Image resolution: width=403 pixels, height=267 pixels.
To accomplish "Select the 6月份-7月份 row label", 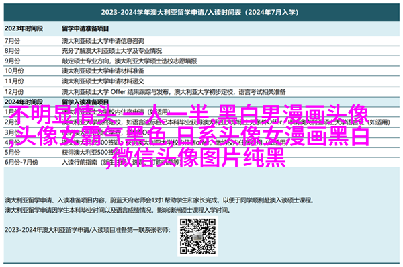I will 21,163.
